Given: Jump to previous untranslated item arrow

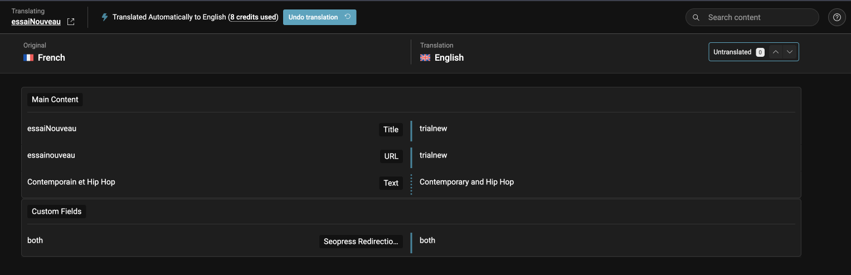Looking at the screenshot, I should point(775,52).
